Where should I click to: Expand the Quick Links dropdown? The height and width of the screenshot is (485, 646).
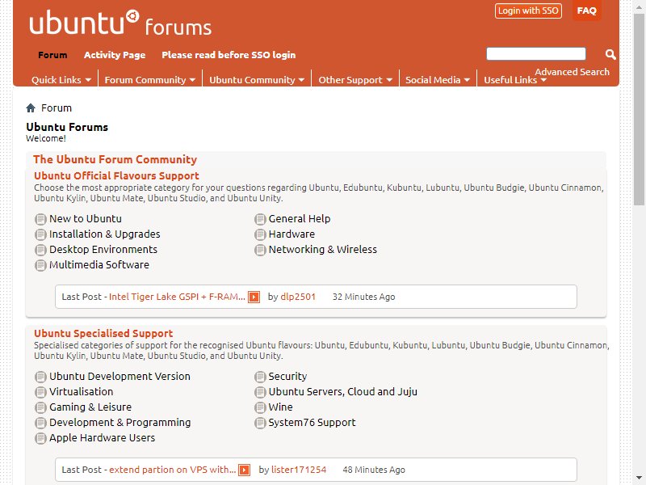(61, 80)
